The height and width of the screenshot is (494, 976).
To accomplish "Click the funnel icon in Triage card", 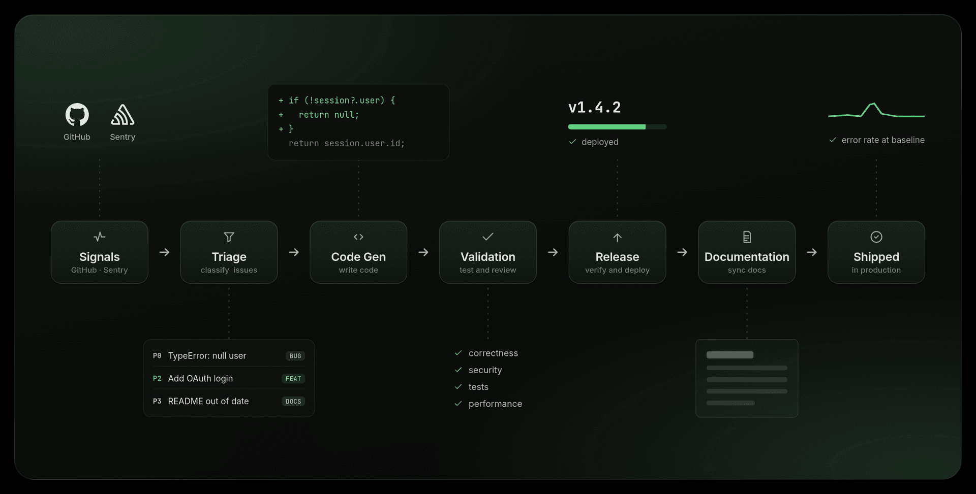I will (229, 237).
